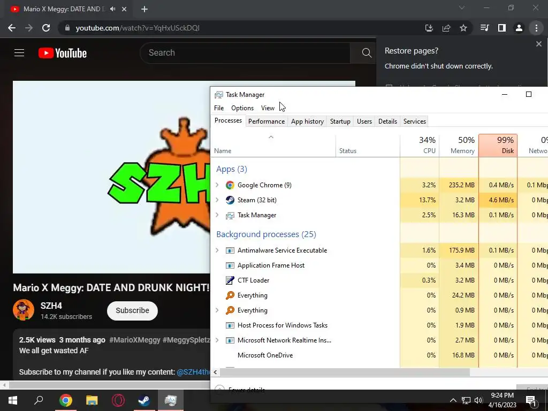Expand the Steam (32 bit) process
The height and width of the screenshot is (411, 548).
217,200
